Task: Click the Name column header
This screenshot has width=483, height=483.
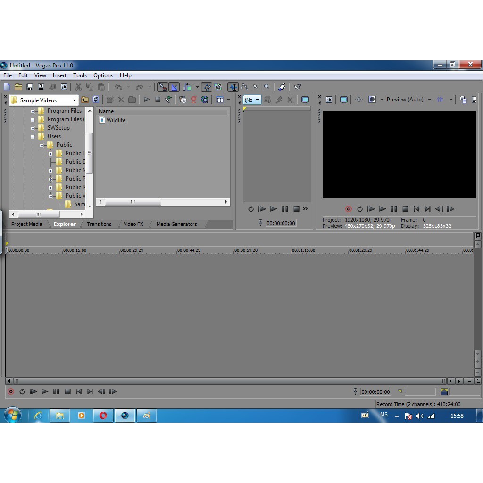Action: tap(163, 111)
